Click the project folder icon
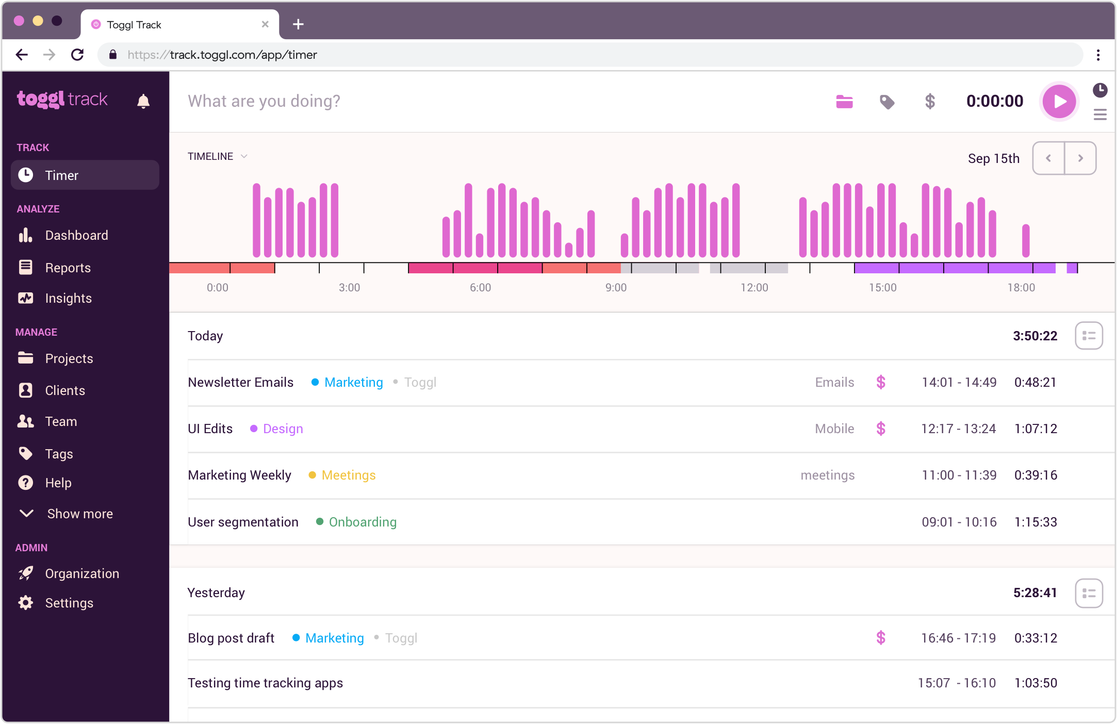The height and width of the screenshot is (724, 1117). click(844, 101)
